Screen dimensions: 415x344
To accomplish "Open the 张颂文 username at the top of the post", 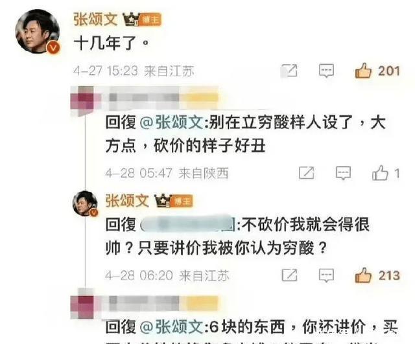I will click(95, 20).
